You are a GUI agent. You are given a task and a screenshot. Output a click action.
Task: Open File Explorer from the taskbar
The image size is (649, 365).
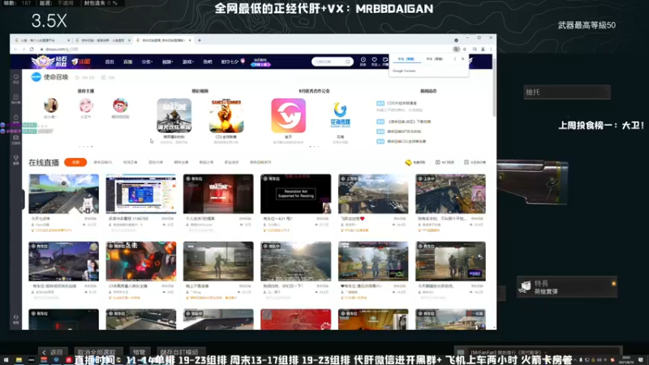(19, 360)
